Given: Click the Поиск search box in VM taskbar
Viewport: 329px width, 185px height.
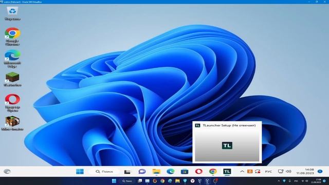Looking at the screenshot, I should 104,171.
